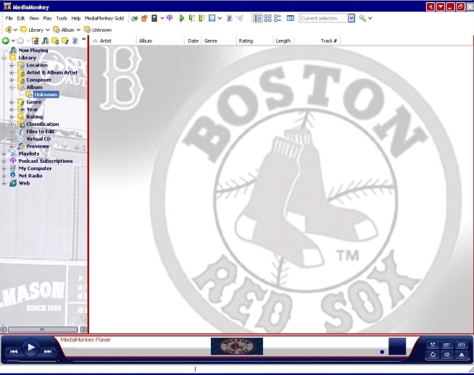Image resolution: width=474 pixels, height=375 pixels.
Task: Open the dropdown next to portable device icon
Action: (x=162, y=18)
